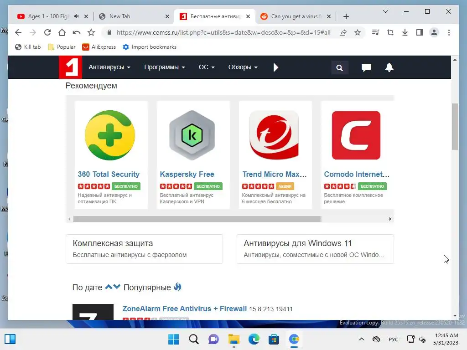Click Import bookmarks in bookmarks bar
The image size is (467, 350).
(150, 47)
